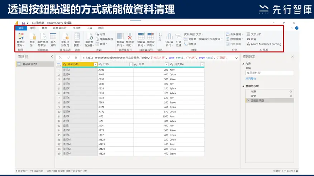The image size is (314, 176).
Task: Click the formula bar cancel X icon
Action: click(60, 57)
